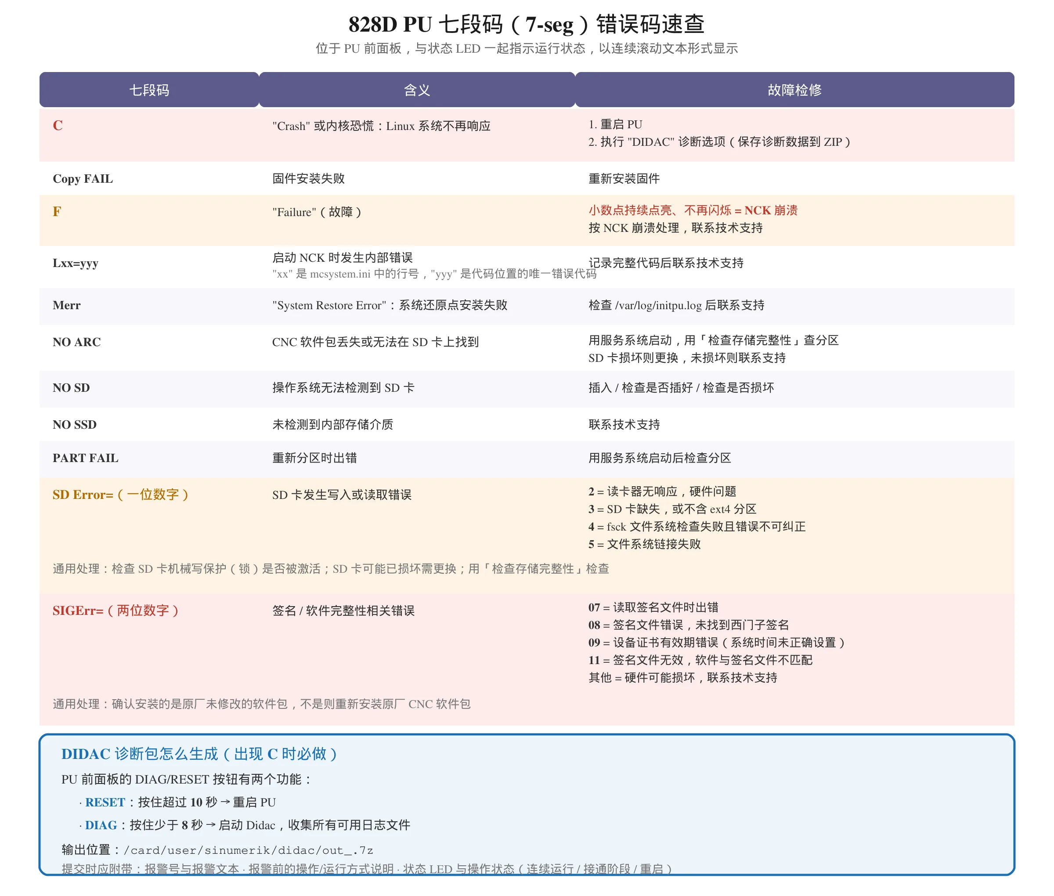Click the line 07 = 读取签名文件时出错
This screenshot has width=1054, height=896.
coord(653,607)
